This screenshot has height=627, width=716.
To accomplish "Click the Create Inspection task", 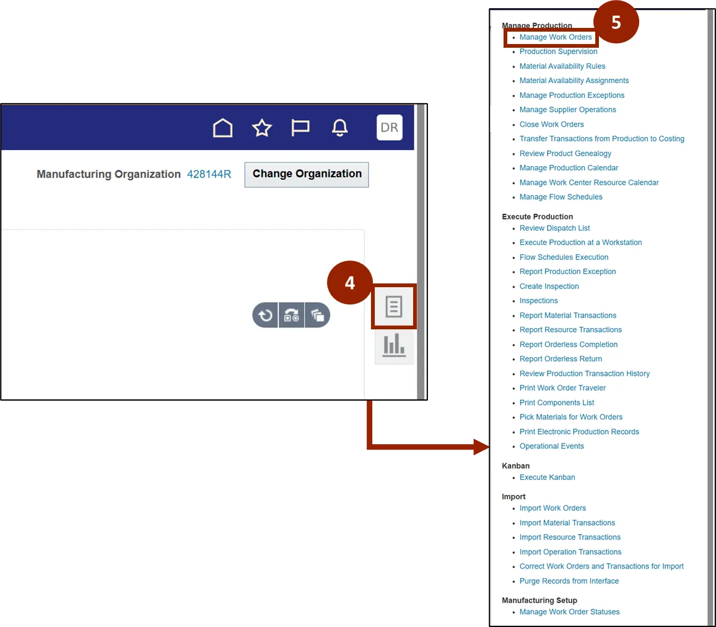I will click(x=549, y=287).
